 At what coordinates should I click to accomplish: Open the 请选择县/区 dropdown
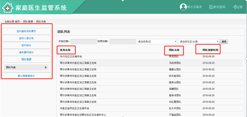(157, 41)
